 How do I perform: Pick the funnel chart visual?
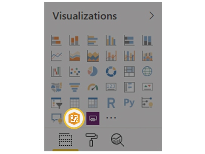pyautogui.click(x=75, y=87)
